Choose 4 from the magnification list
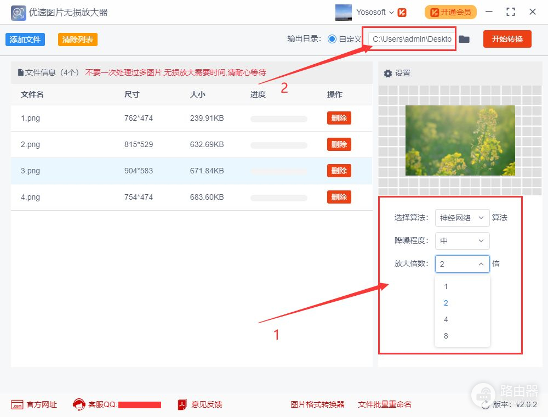Screen dimensions: 548x417 tap(446, 319)
